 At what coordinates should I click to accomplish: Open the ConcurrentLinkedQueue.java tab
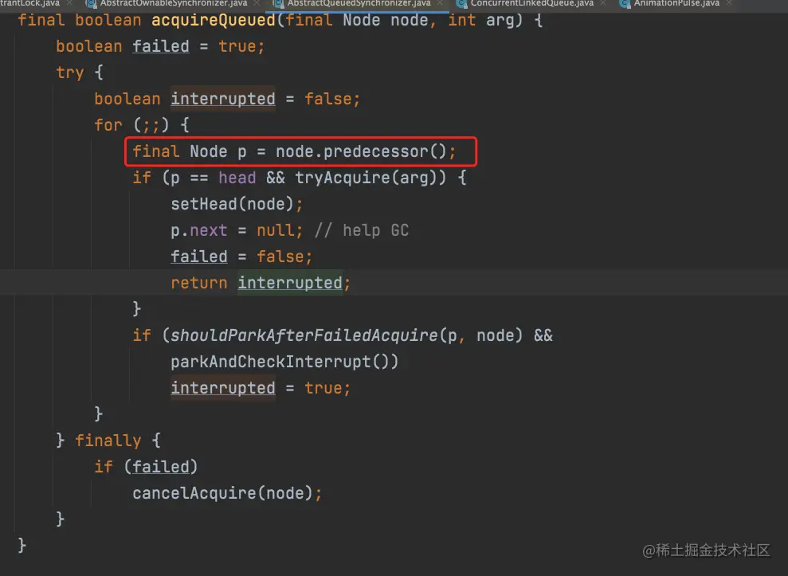click(531, 3)
